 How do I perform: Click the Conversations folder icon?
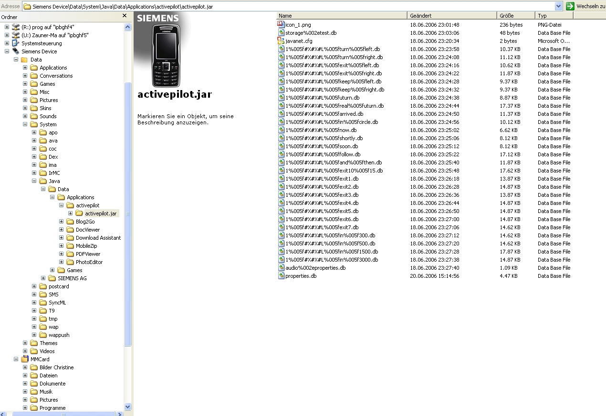pos(34,76)
